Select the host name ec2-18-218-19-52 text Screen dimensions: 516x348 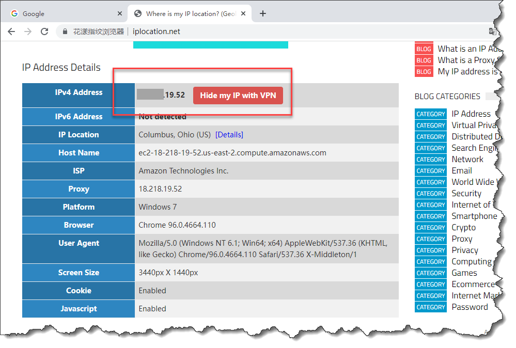coord(232,153)
